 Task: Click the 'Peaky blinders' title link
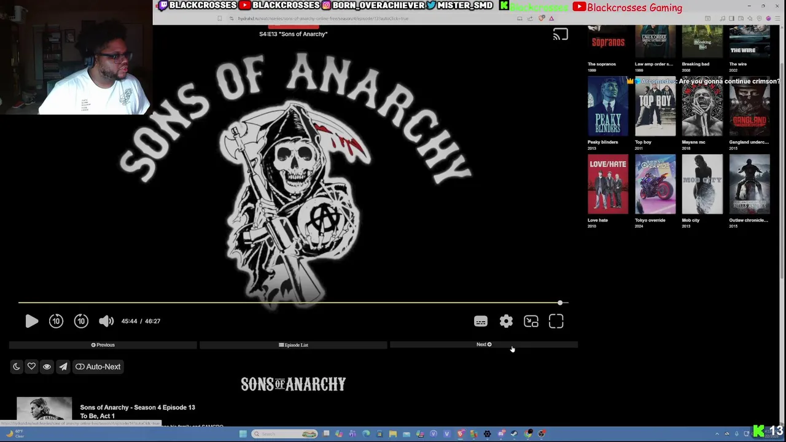click(x=603, y=142)
